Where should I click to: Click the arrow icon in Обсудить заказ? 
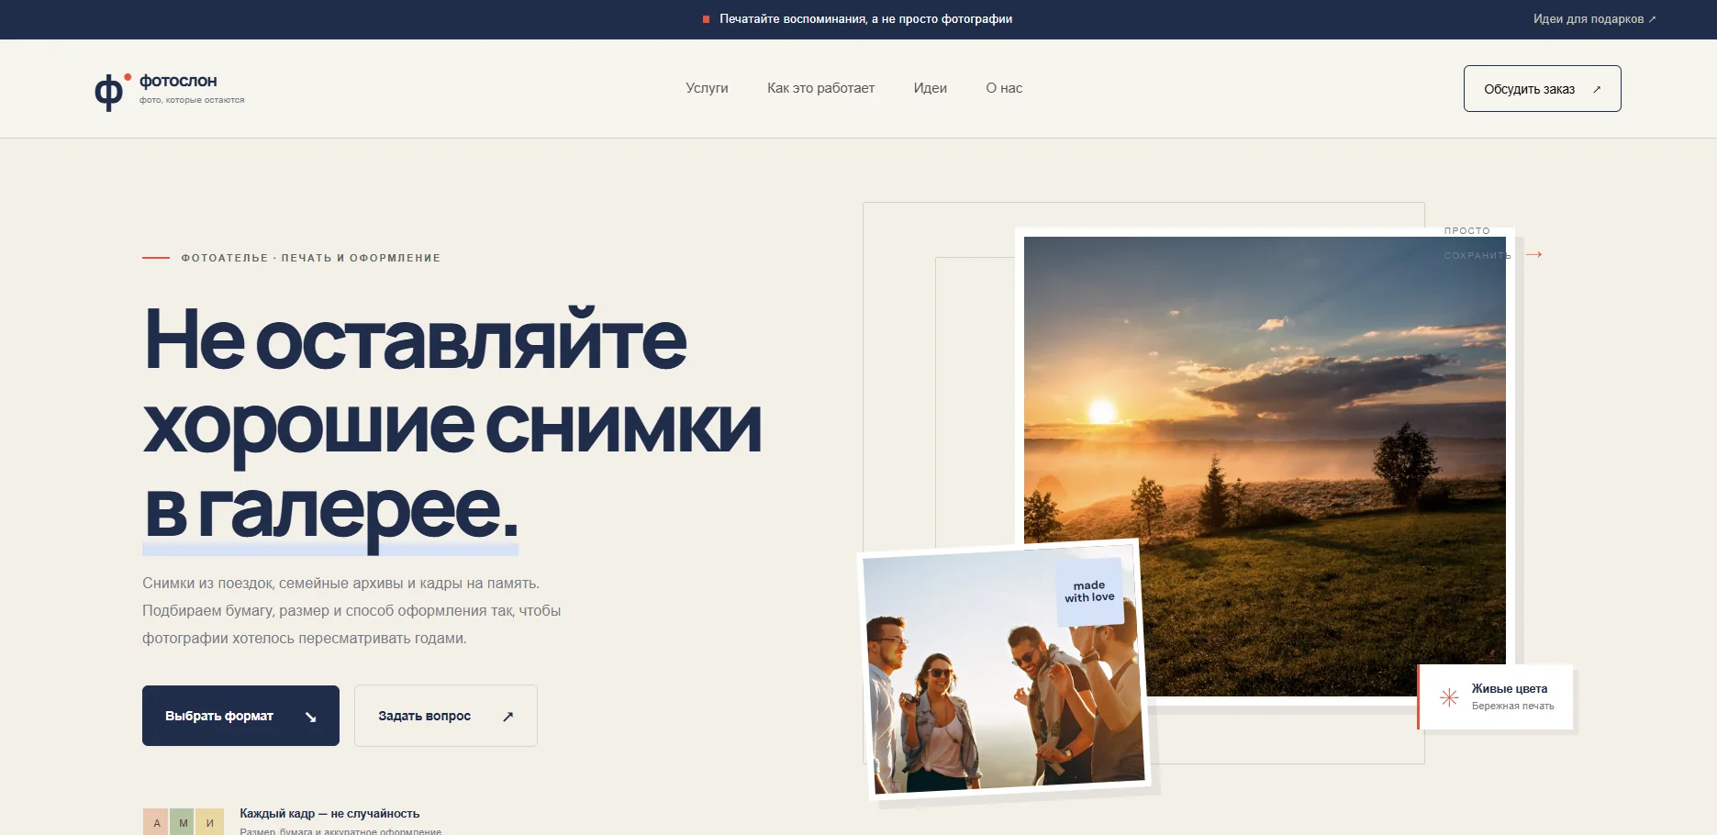(x=1597, y=89)
